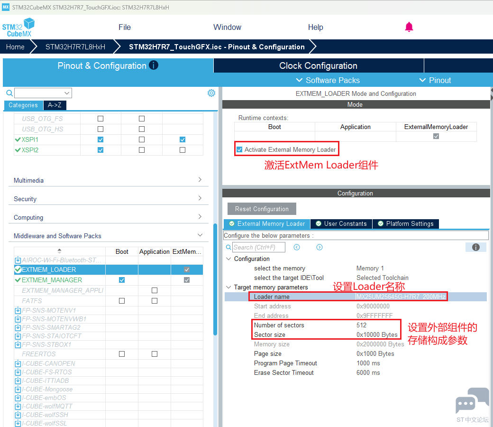This screenshot has width=493, height=427.
Task: Click the Sector size value 0x10000 Bytes
Action: pyautogui.click(x=377, y=334)
